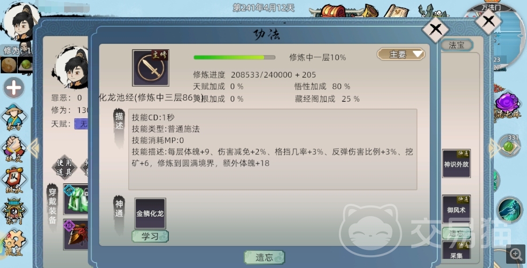Expand the 主要 dropdown
Viewport: 527px width, 268px height.
coord(401,54)
